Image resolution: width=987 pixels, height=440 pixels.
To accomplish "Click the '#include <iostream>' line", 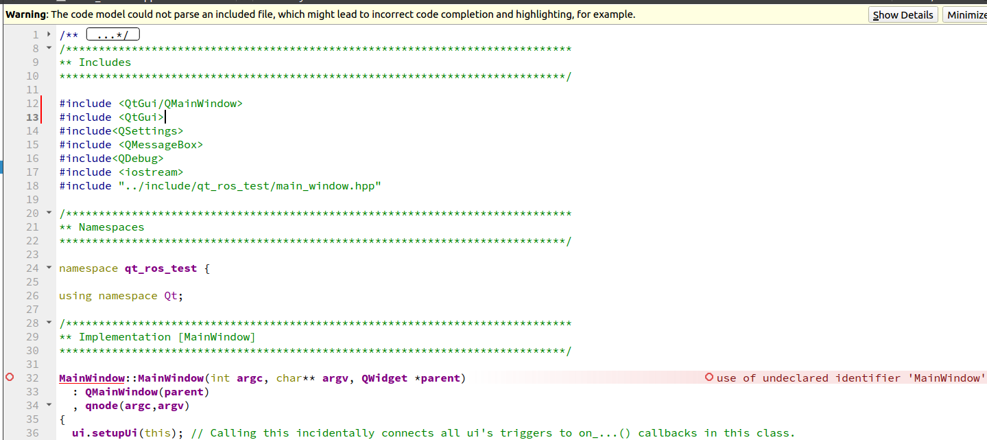I will click(121, 172).
